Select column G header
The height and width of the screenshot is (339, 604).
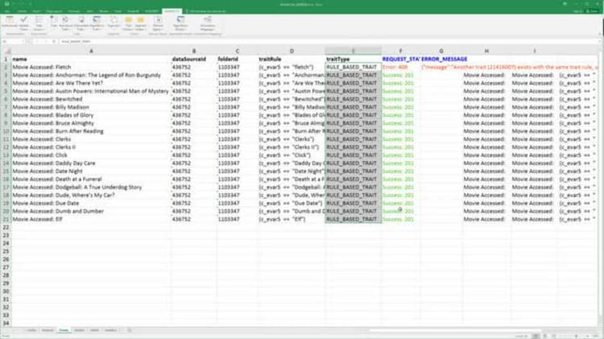441,51
